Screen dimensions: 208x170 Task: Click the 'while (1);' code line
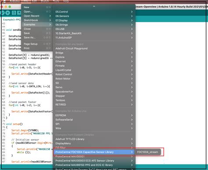point(24,152)
